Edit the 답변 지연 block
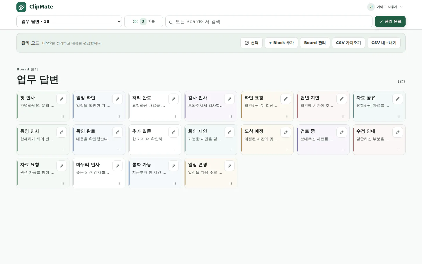 [342, 99]
